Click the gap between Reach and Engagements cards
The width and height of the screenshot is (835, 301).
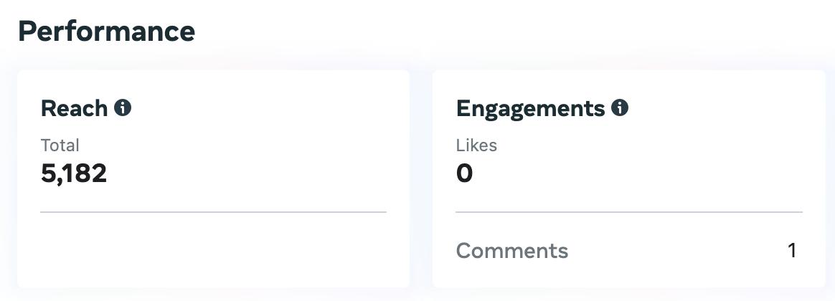tap(421, 179)
